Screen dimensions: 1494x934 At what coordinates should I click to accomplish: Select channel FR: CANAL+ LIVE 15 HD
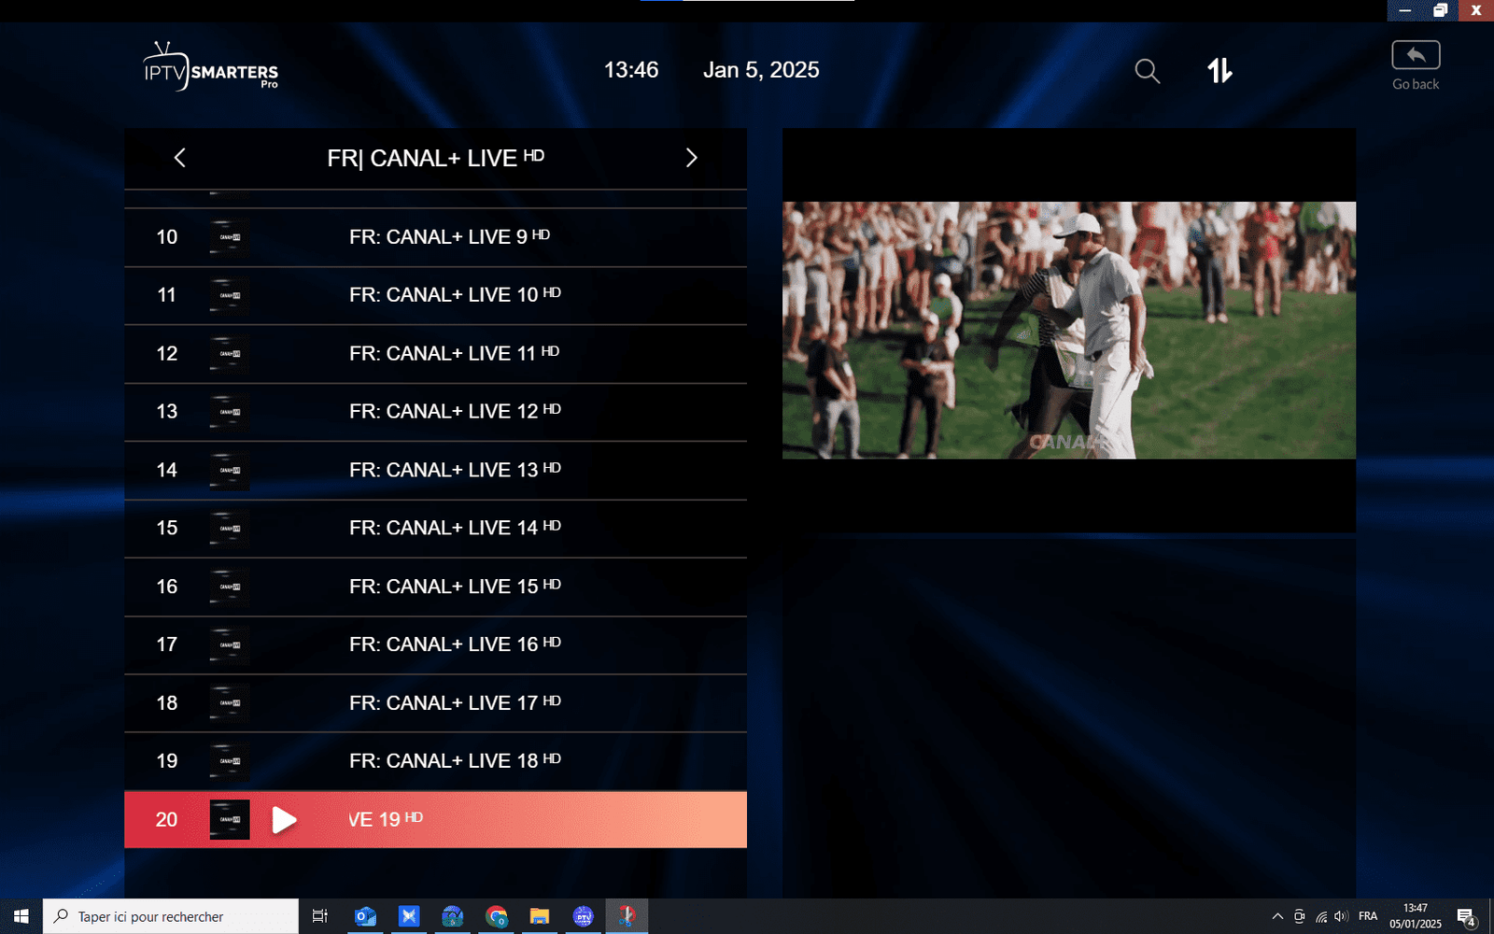click(435, 587)
